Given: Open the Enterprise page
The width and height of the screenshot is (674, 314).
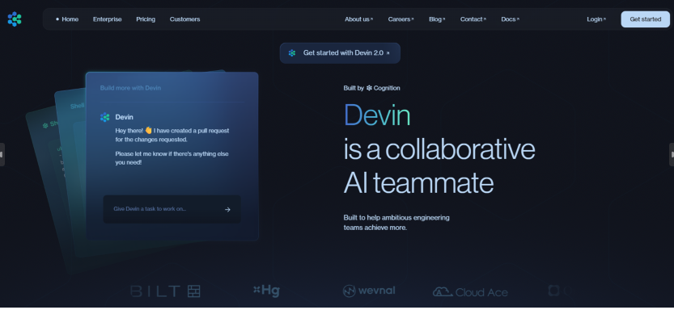Looking at the screenshot, I should coord(107,19).
